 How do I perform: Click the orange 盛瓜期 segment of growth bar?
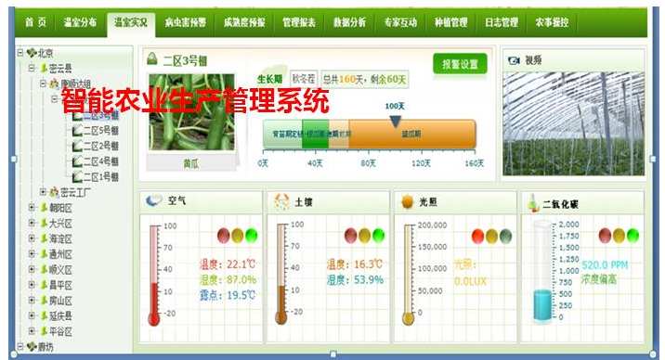pyautogui.click(x=411, y=134)
